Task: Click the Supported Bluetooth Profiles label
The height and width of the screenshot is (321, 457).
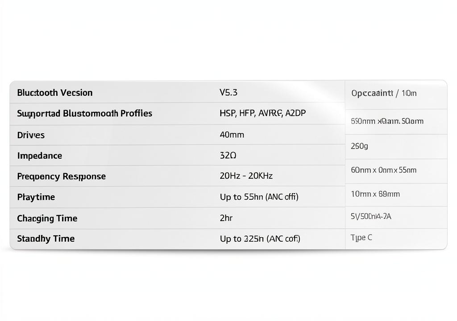Action: (84, 113)
